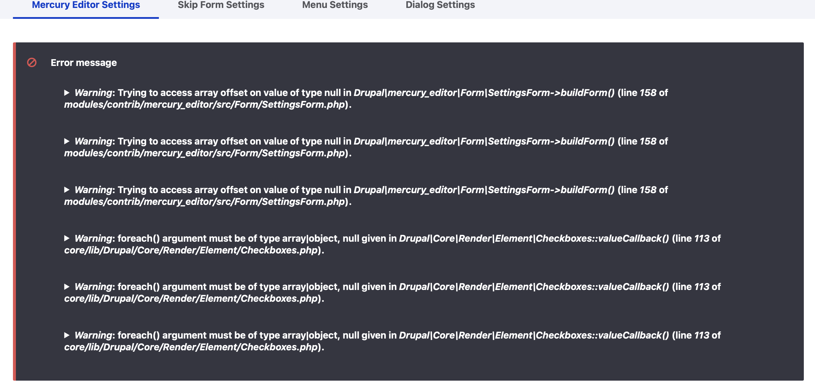Click the Error message heading
The image size is (815, 388).
pos(84,63)
